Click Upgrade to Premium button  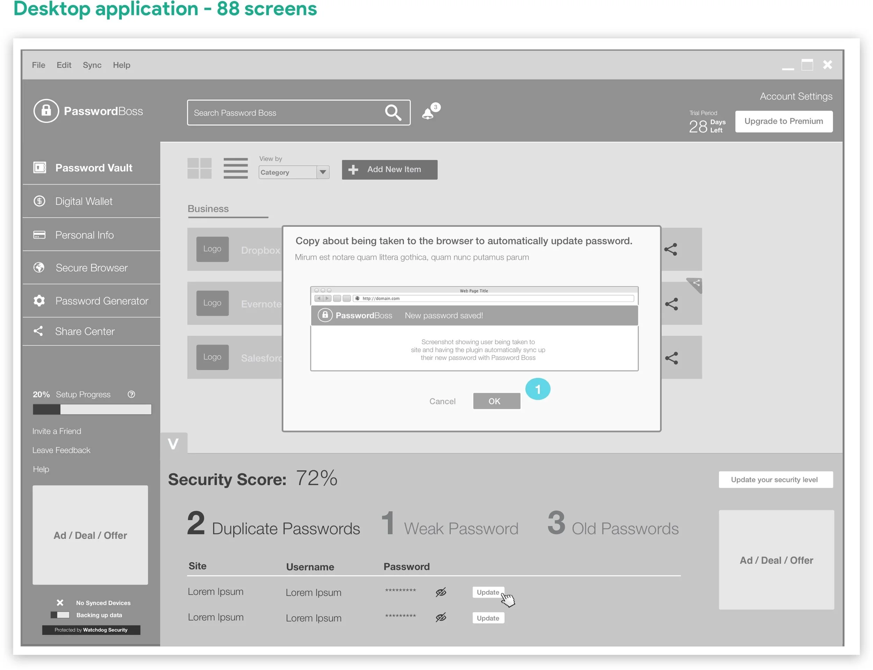click(784, 121)
